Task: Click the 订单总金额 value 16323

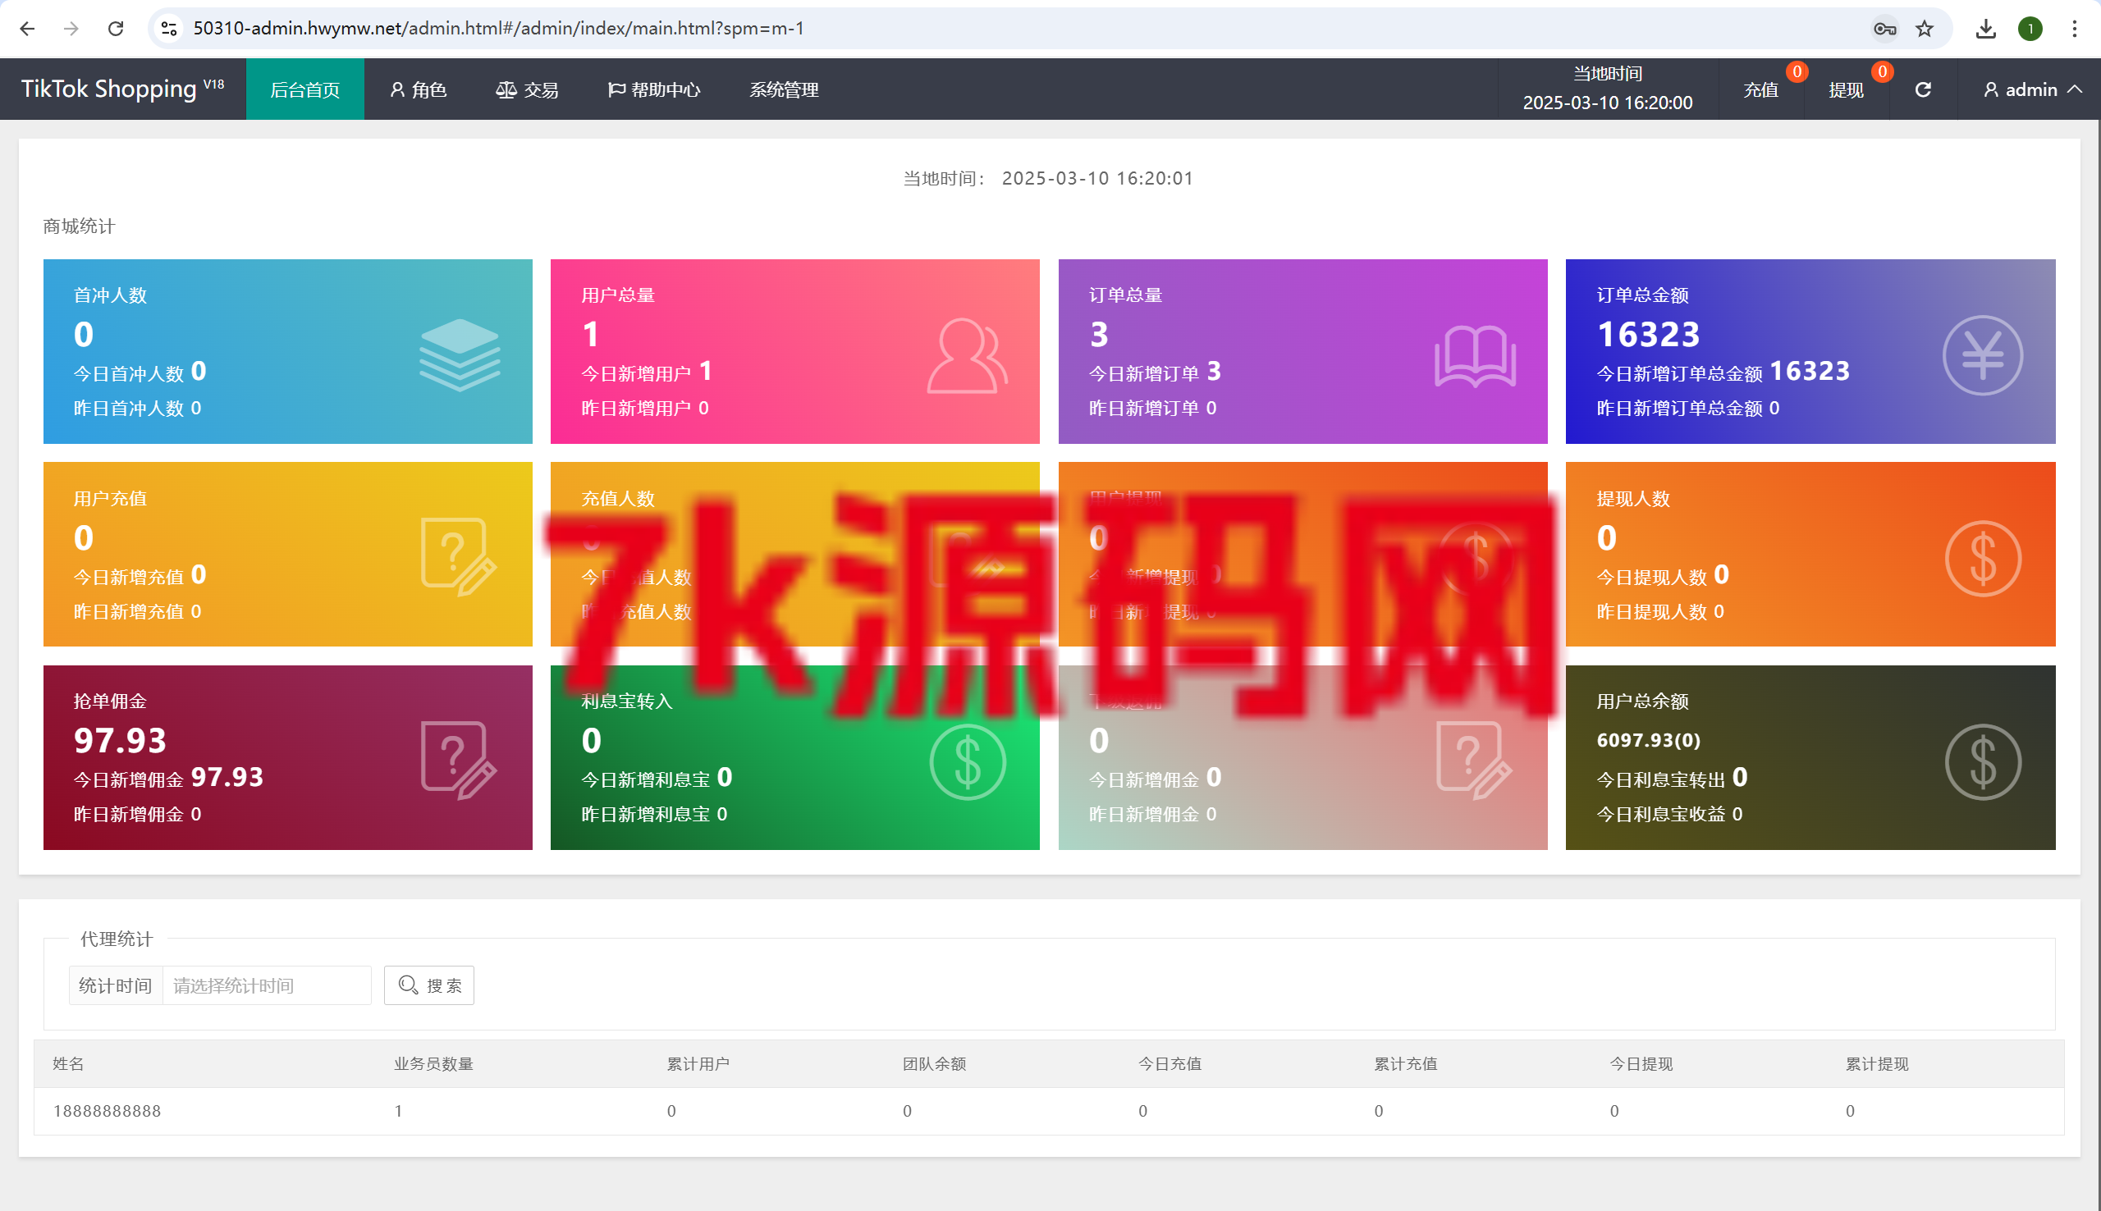Action: [1648, 335]
